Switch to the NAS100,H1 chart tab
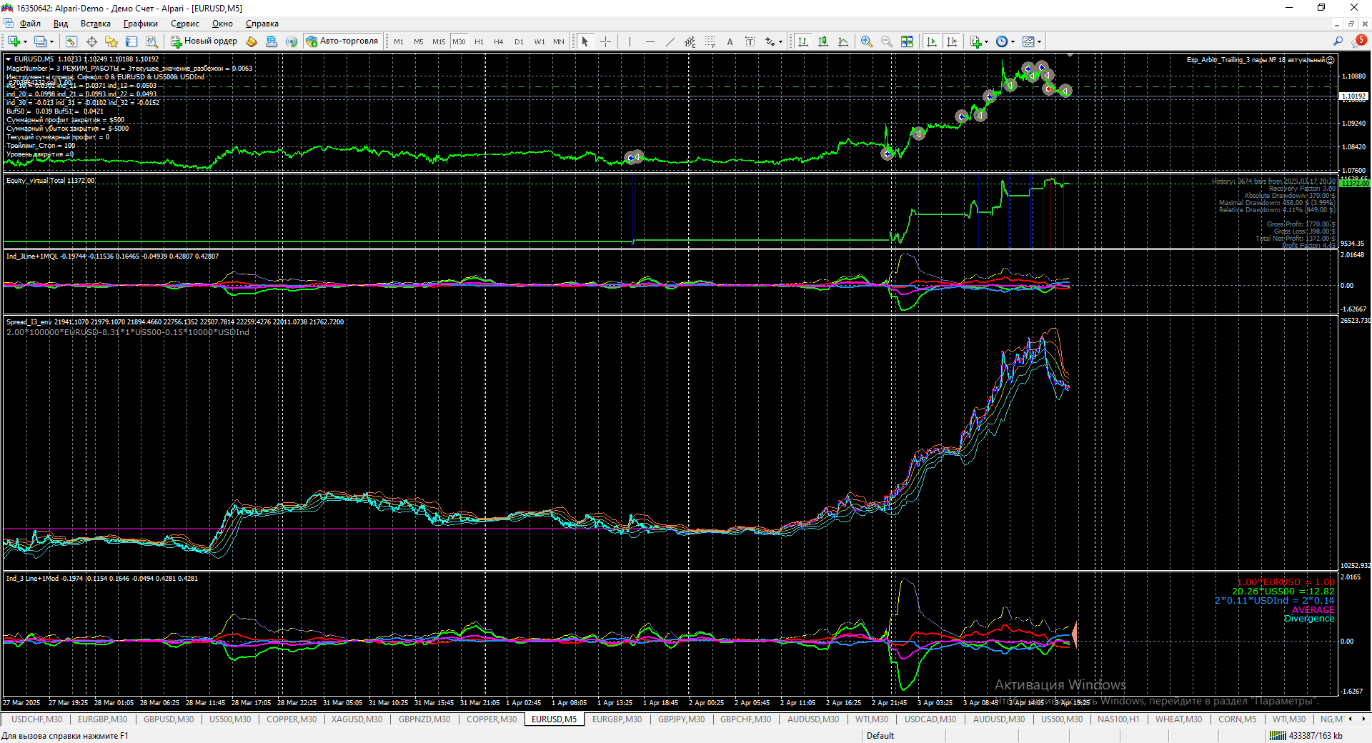1372x743 pixels. [x=1118, y=719]
